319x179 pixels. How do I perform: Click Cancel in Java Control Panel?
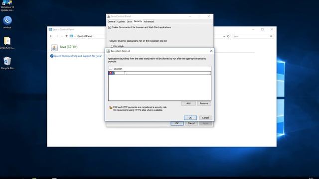[x=191, y=123]
